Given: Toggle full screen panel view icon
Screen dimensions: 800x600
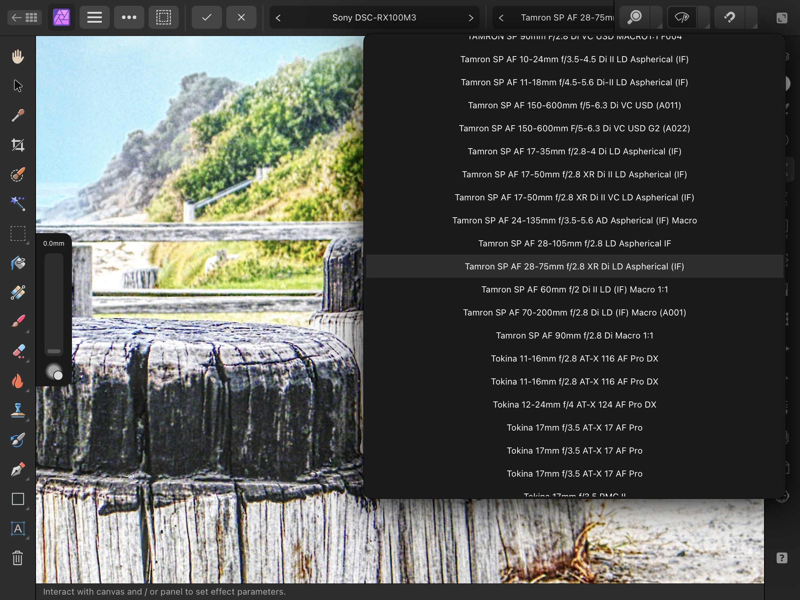Looking at the screenshot, I should (782, 18).
